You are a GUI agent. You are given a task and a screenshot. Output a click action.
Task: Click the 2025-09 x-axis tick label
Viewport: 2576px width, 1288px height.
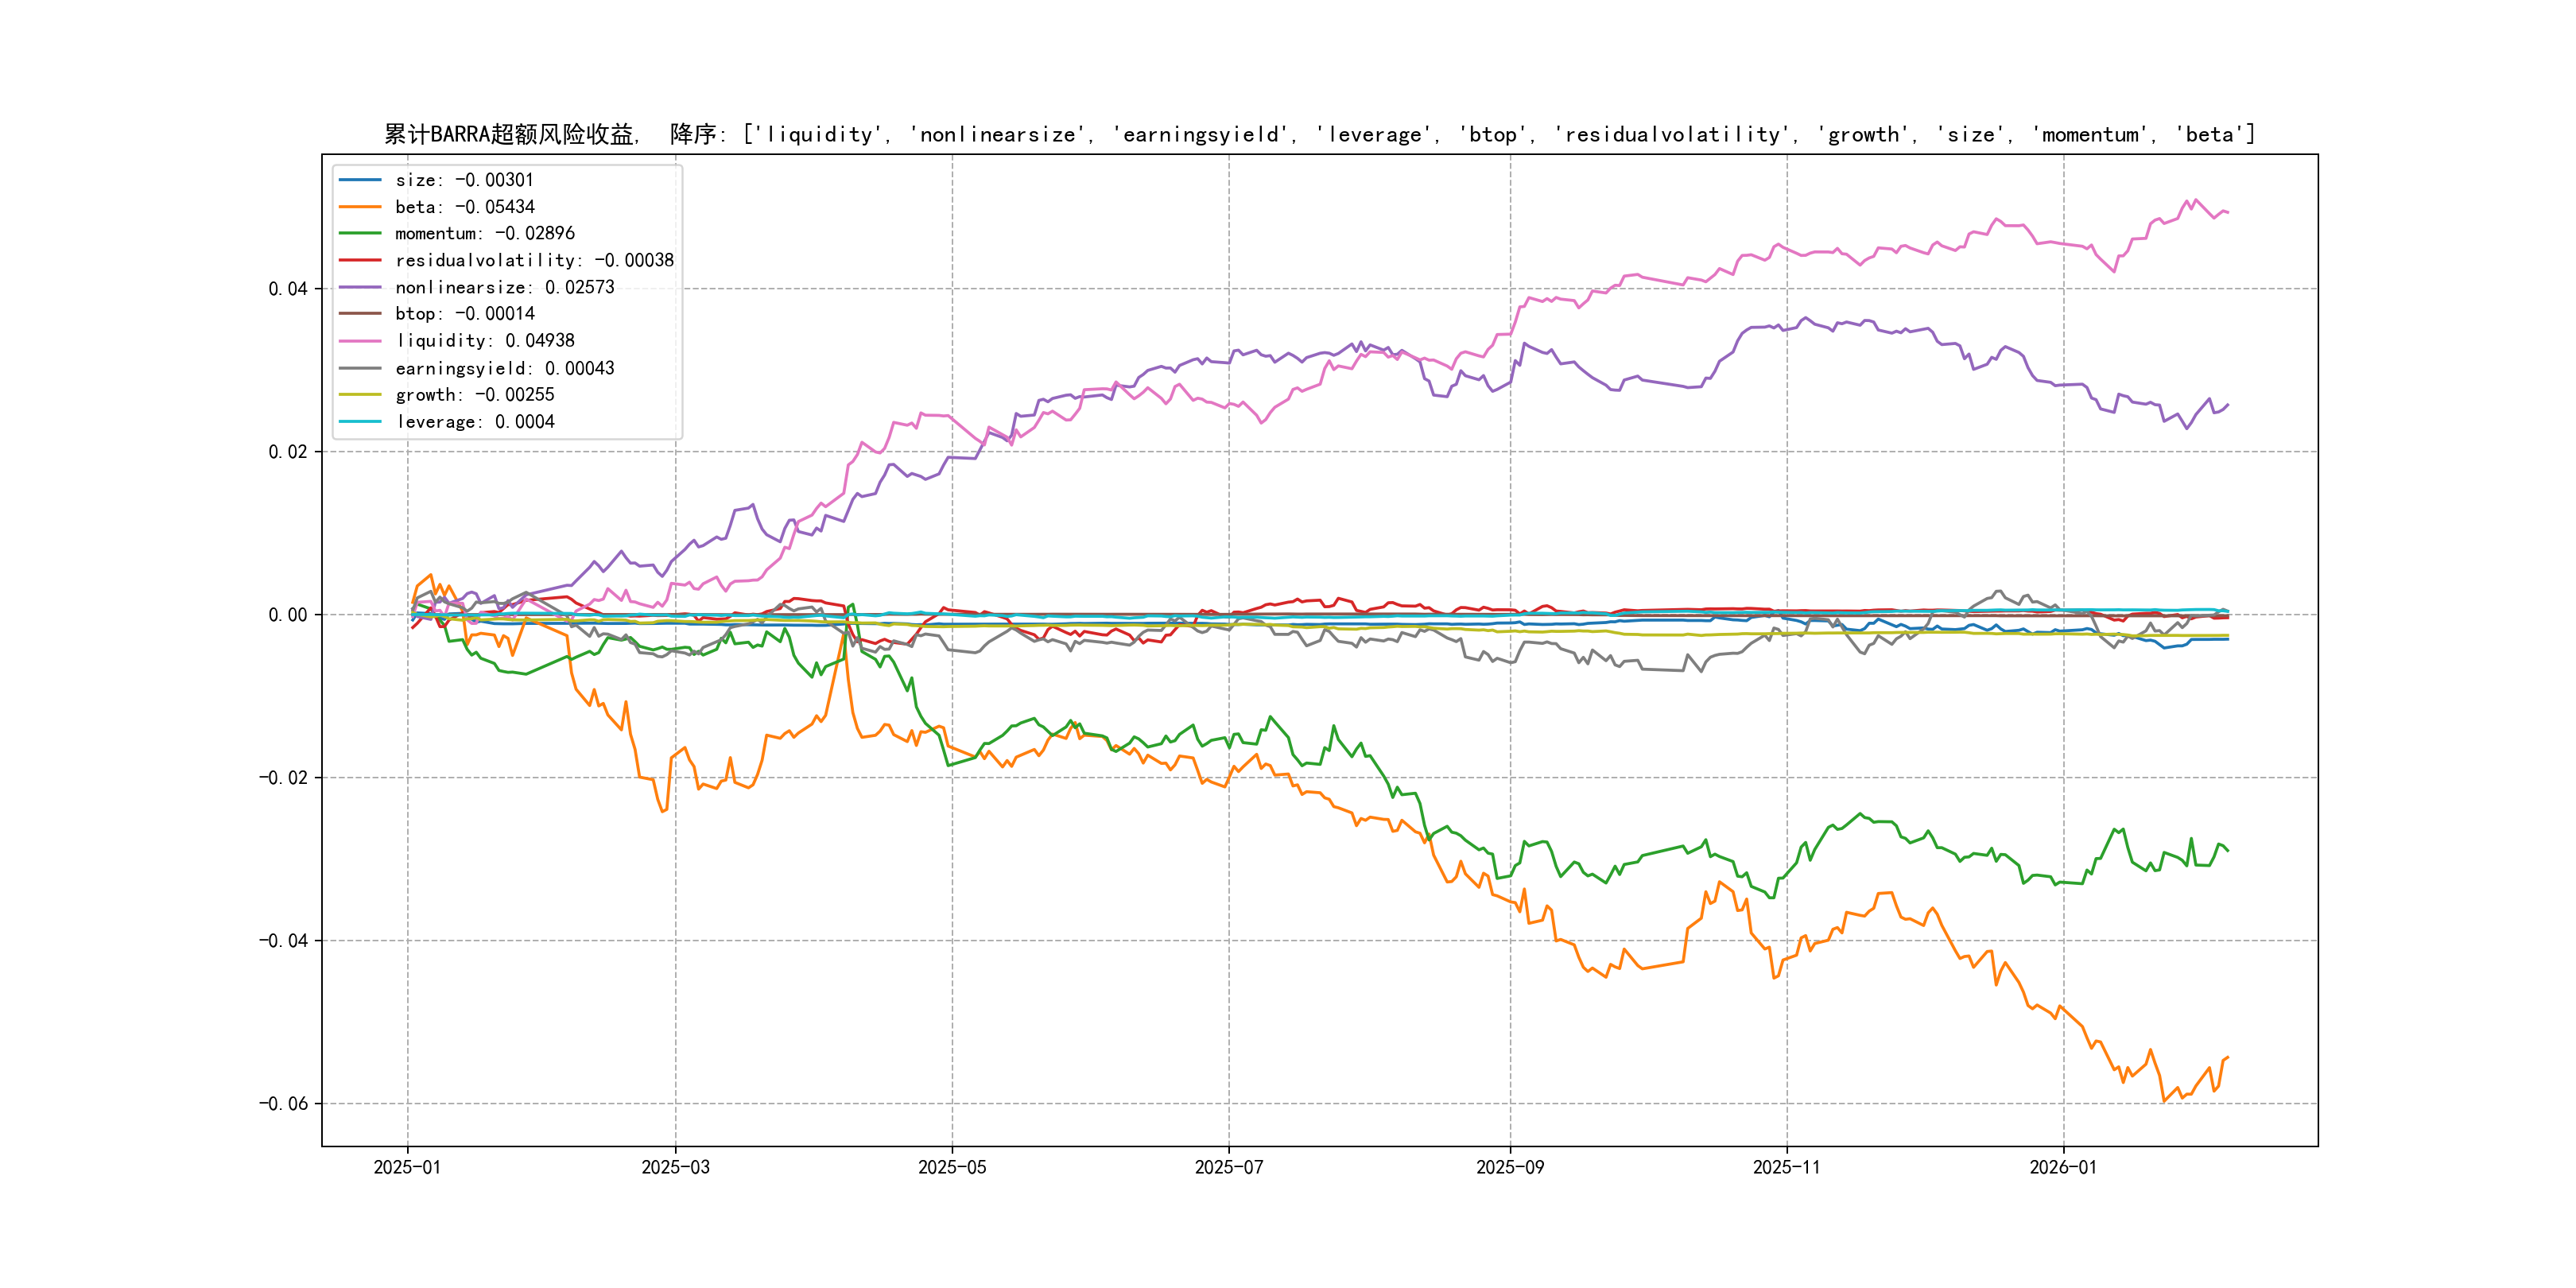[x=1510, y=1167]
